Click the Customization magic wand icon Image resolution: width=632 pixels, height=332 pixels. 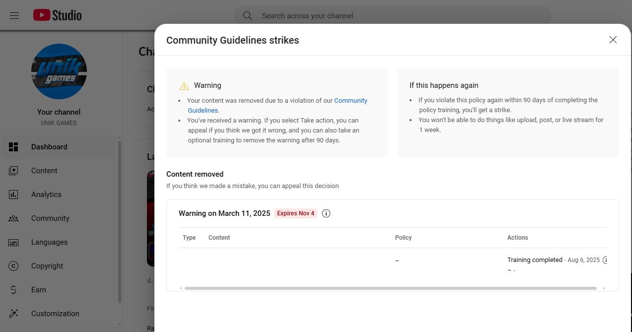(x=13, y=314)
